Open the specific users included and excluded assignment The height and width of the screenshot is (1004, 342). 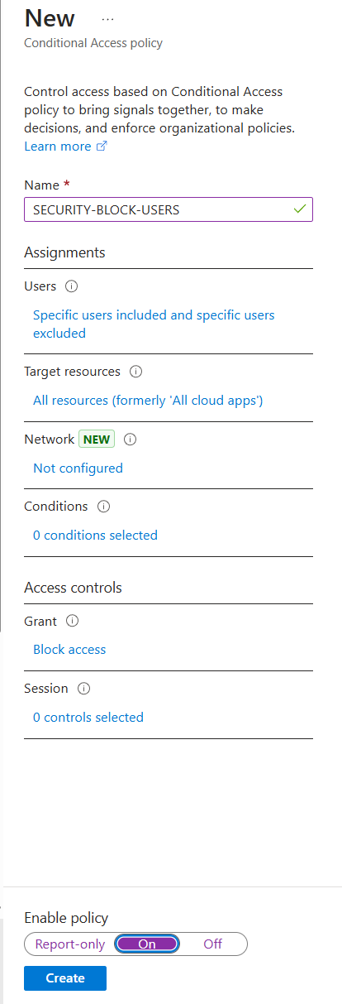click(154, 324)
